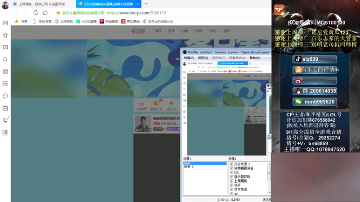Open OBS 设定(S) menu
Viewport: 360px width, 202px height.
tap(203, 58)
